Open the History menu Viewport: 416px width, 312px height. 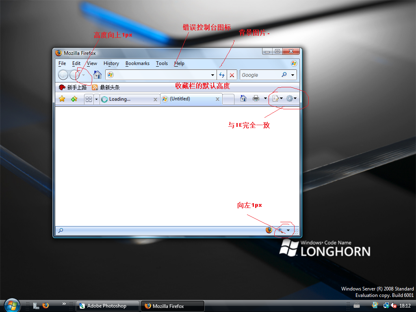(x=111, y=63)
